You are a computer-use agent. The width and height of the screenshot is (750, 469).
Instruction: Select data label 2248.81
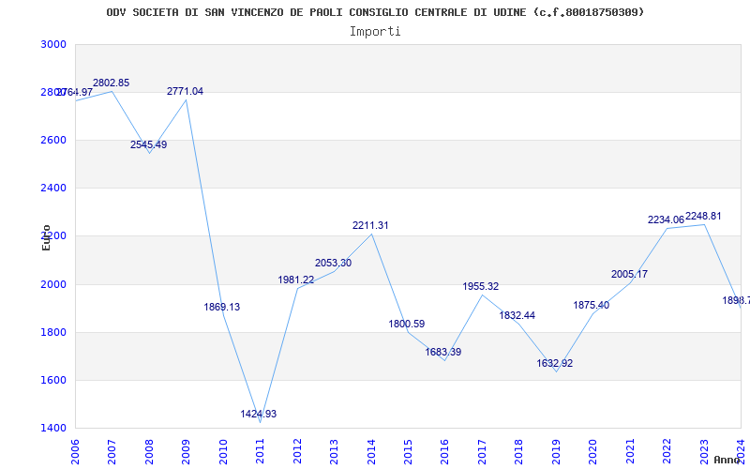coord(703,217)
